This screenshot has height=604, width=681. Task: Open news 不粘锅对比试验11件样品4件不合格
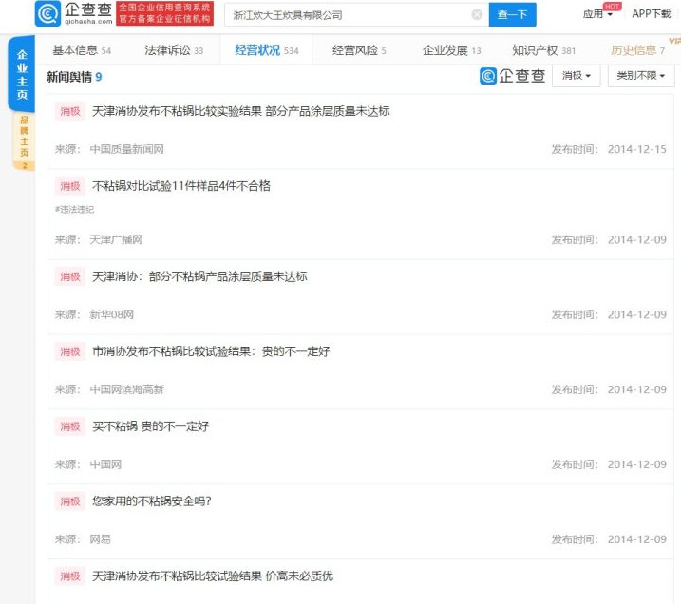[181, 186]
